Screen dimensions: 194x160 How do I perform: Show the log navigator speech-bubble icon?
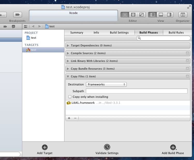tap(13, 27)
